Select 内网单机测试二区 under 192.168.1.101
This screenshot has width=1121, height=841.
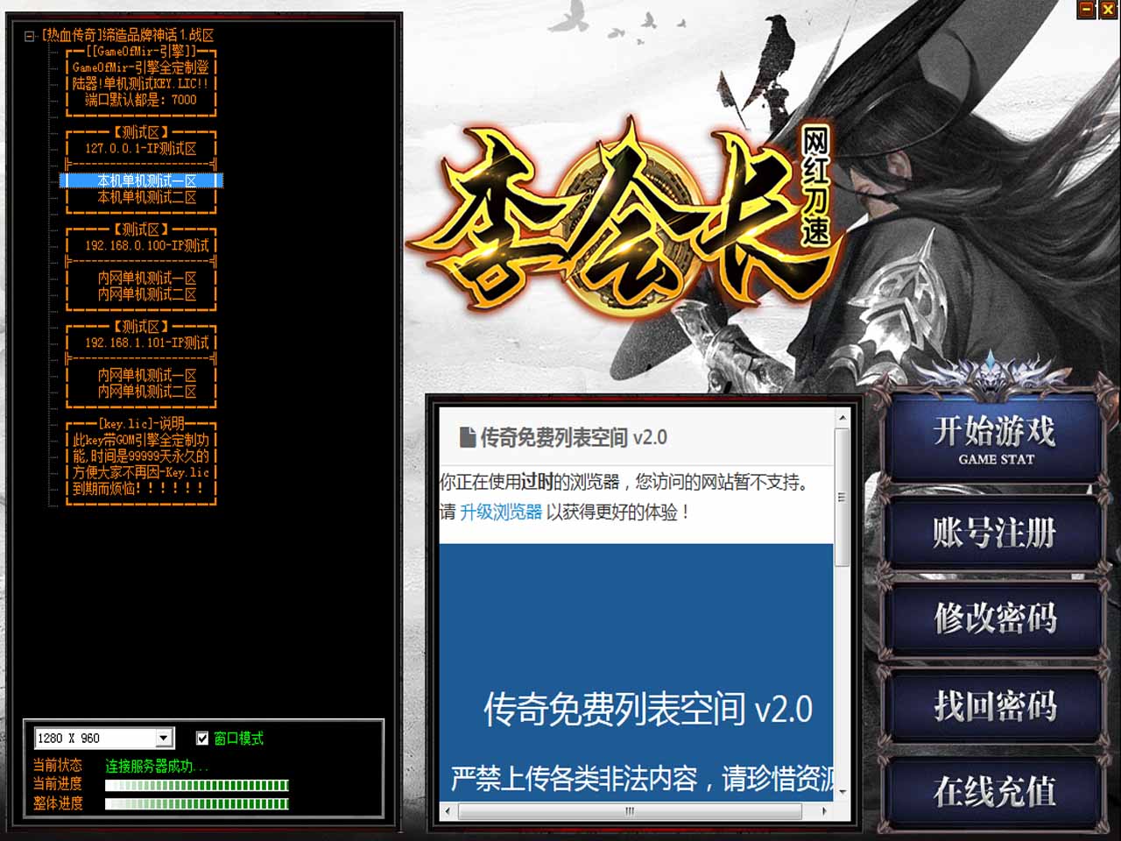click(146, 392)
